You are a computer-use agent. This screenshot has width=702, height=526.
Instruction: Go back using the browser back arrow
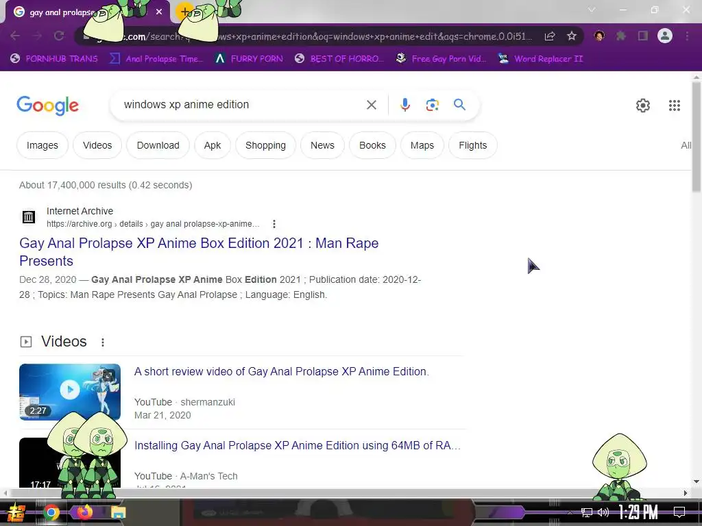coord(15,36)
